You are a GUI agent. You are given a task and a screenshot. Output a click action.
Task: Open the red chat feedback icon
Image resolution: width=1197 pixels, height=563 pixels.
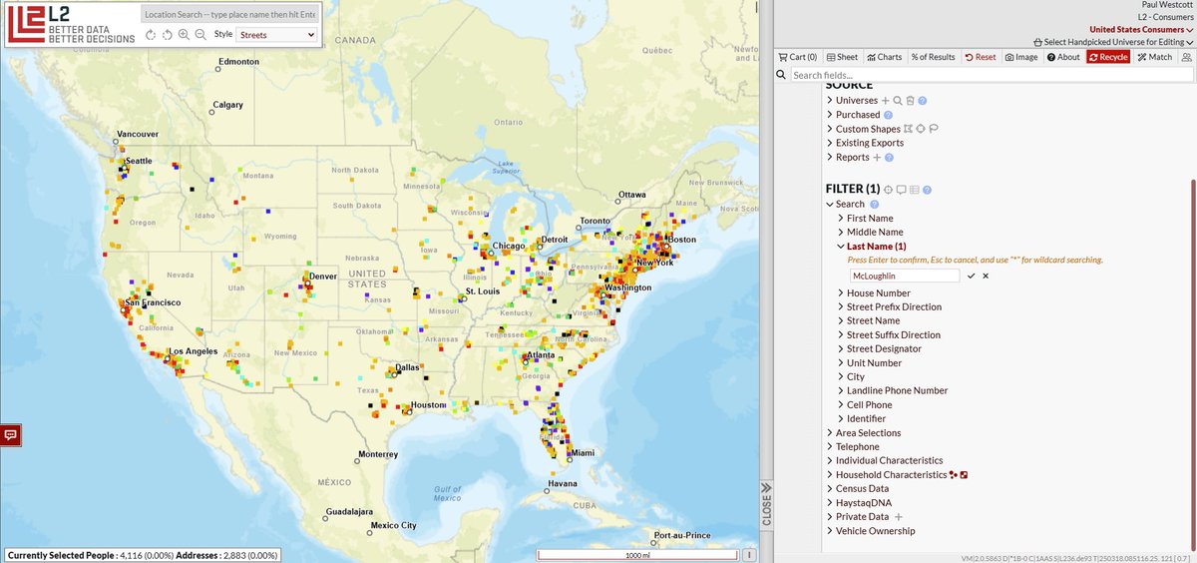(11, 435)
